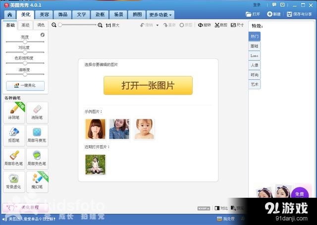Click the 裁剪 scissors crop tool

click(221, 25)
